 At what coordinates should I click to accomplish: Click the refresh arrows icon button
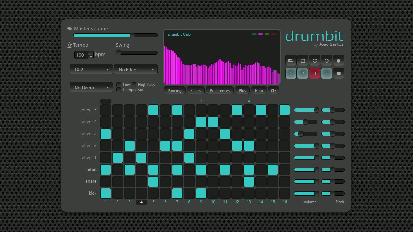[315, 61]
